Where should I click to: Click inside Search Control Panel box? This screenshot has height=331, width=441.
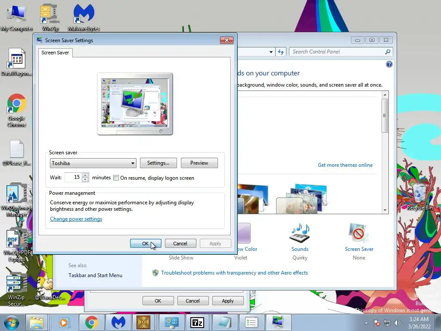point(338,52)
